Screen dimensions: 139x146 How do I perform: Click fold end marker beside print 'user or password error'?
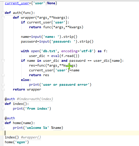pos(3,85)
